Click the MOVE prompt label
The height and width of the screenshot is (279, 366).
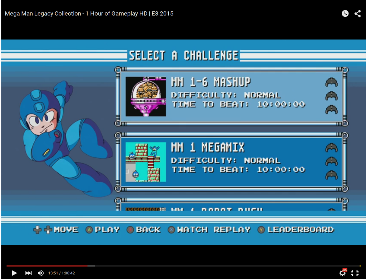(x=66, y=230)
